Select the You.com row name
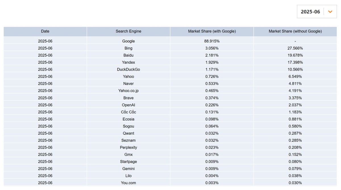341x190 pixels. (128, 183)
